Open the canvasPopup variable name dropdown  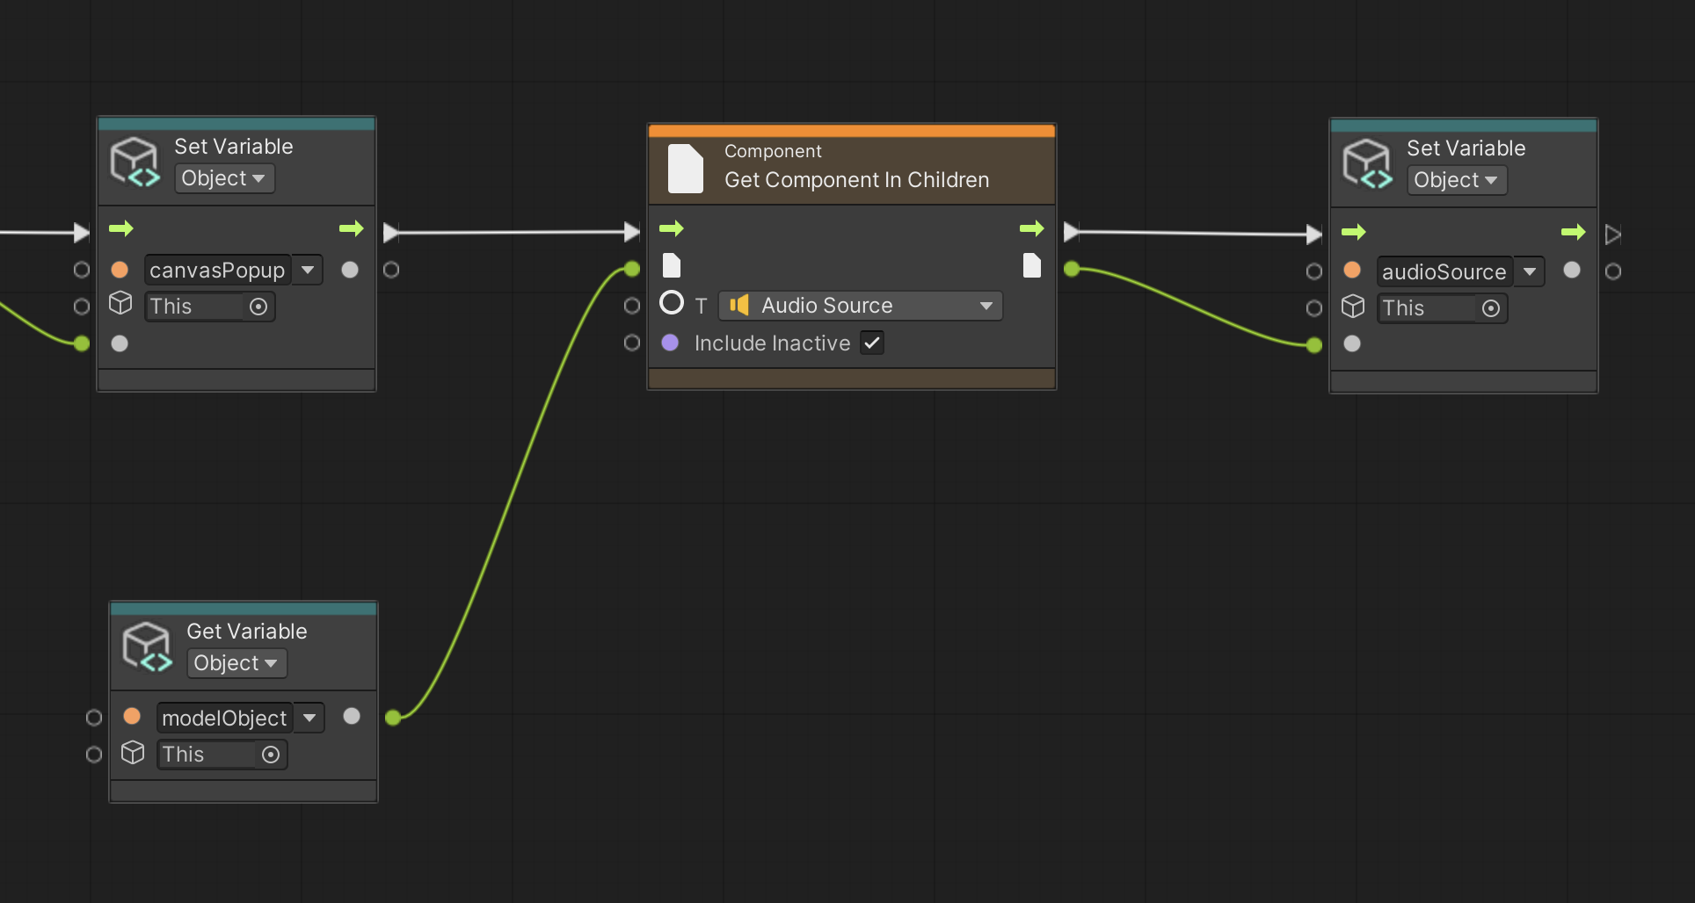click(x=308, y=270)
